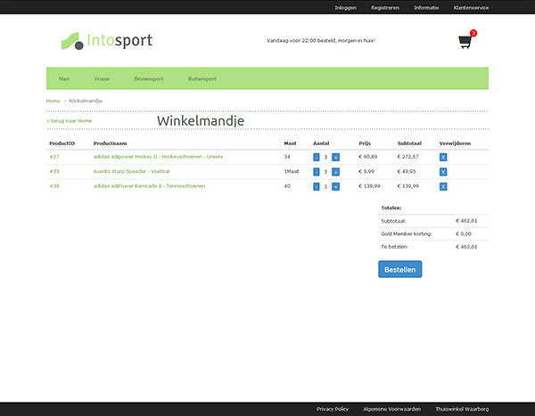Open the Privacy Policy footer link

click(x=333, y=409)
